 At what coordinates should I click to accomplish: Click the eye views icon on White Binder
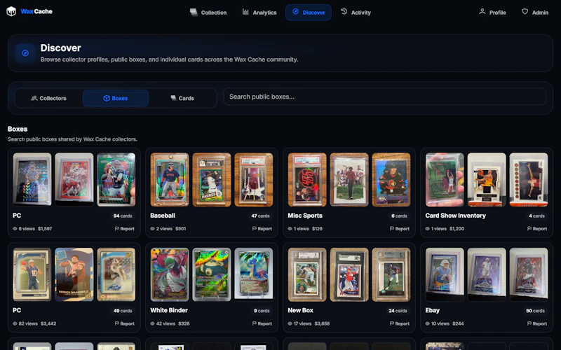pos(152,323)
